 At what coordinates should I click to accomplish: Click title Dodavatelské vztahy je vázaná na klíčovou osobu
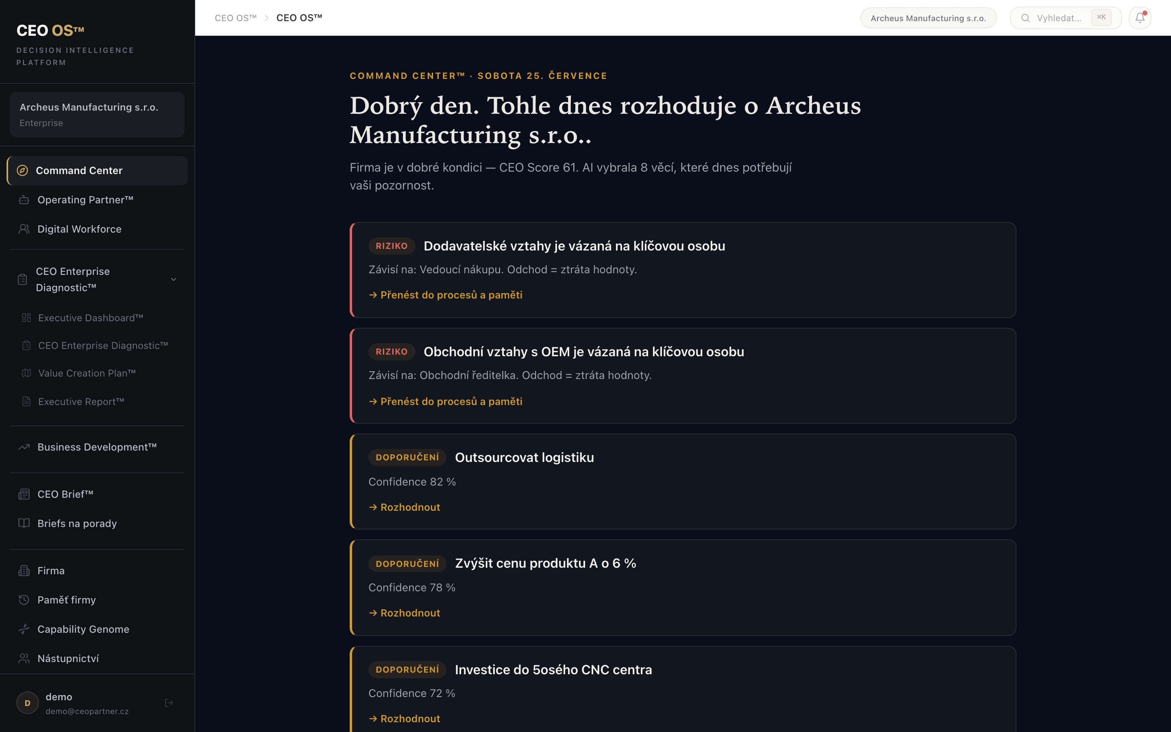575,246
